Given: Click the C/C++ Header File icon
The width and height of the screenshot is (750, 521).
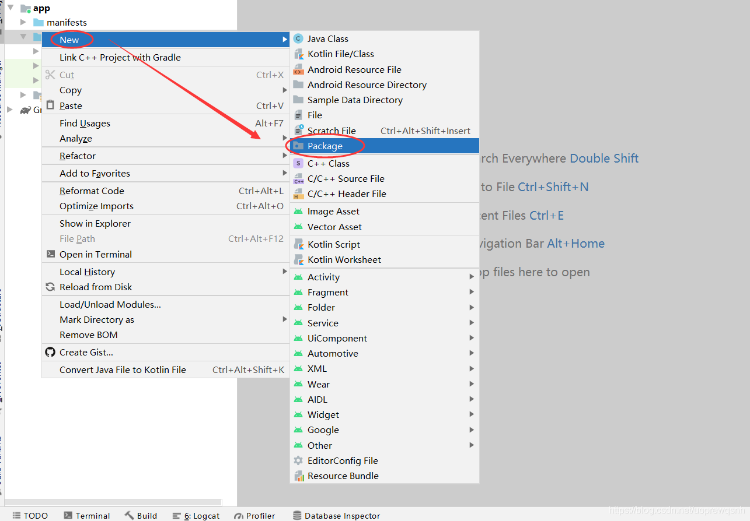Looking at the screenshot, I should click(x=298, y=194).
